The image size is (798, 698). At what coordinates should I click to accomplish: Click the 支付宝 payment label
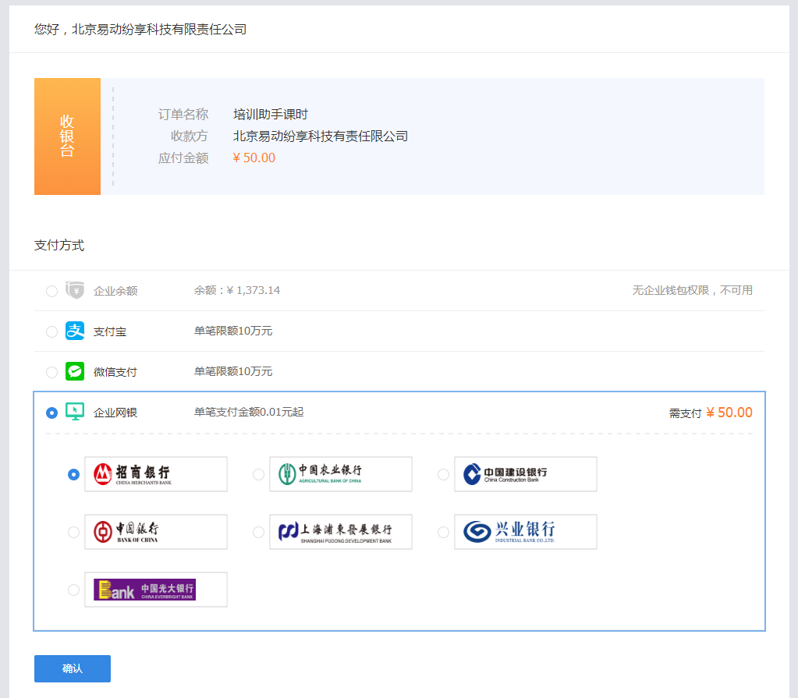(110, 331)
